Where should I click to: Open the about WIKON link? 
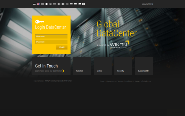pyautogui.click(x=147, y=4)
